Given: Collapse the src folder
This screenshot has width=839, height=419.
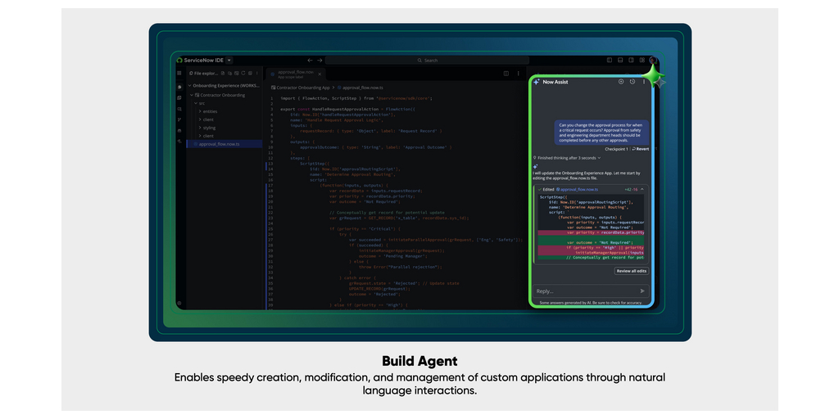Looking at the screenshot, I should pyautogui.click(x=195, y=103).
